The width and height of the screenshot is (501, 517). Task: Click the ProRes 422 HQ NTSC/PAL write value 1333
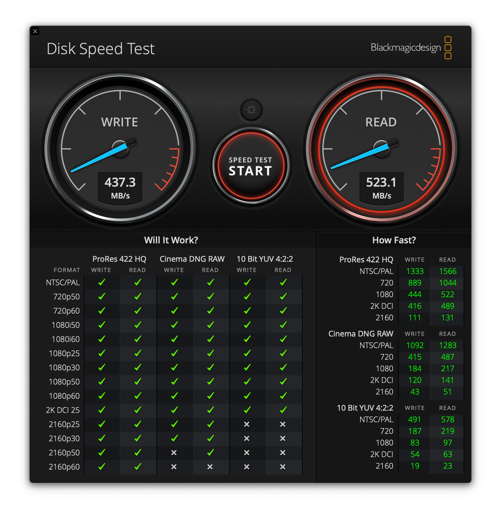tap(415, 271)
